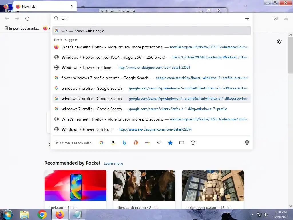Search open tabs using the tabs icon
293x220 pixels.
coord(182,143)
